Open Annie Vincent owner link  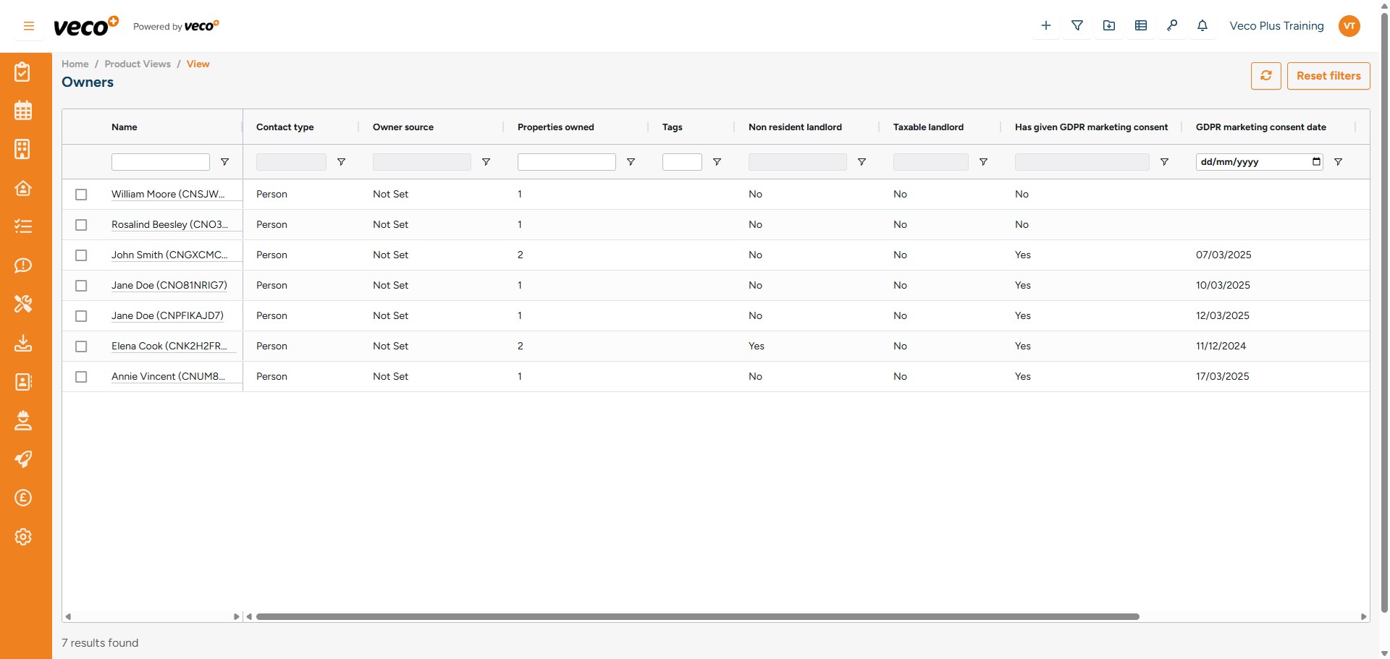(168, 377)
